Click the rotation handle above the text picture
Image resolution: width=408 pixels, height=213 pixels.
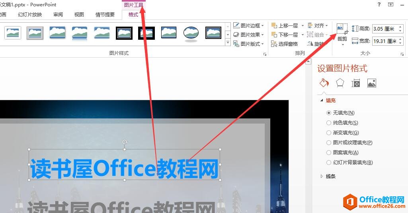point(125,142)
